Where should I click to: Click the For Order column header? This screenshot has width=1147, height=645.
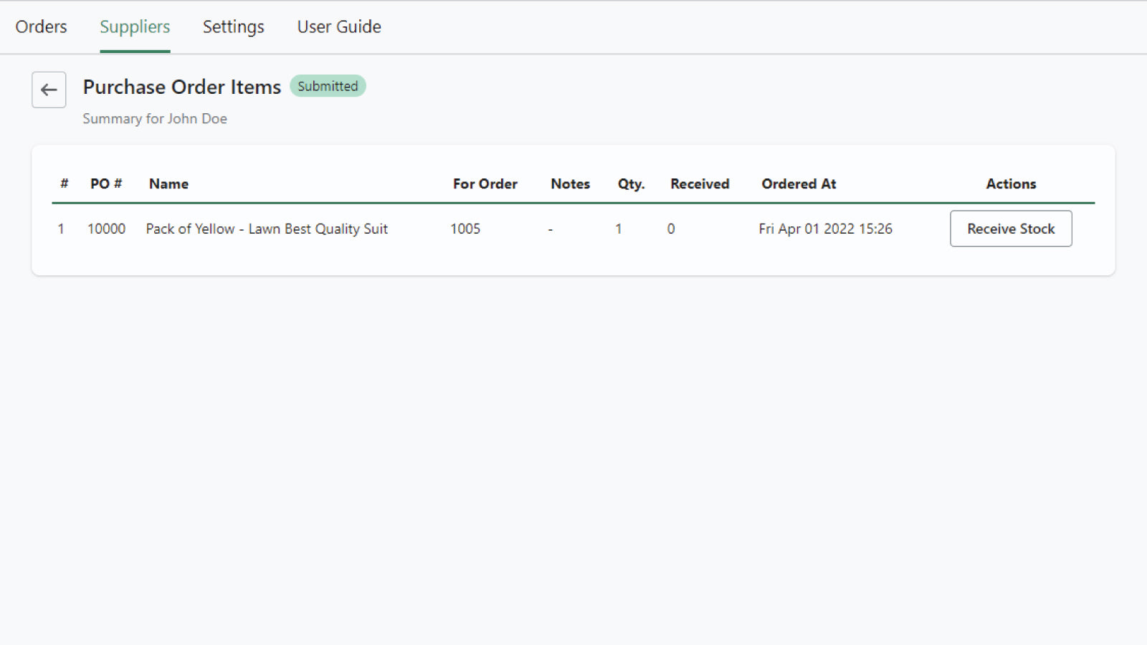point(485,183)
